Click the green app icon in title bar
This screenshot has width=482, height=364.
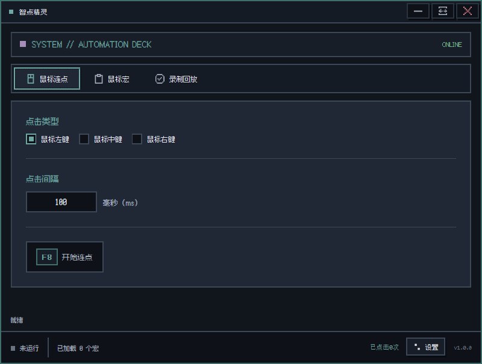(11, 11)
